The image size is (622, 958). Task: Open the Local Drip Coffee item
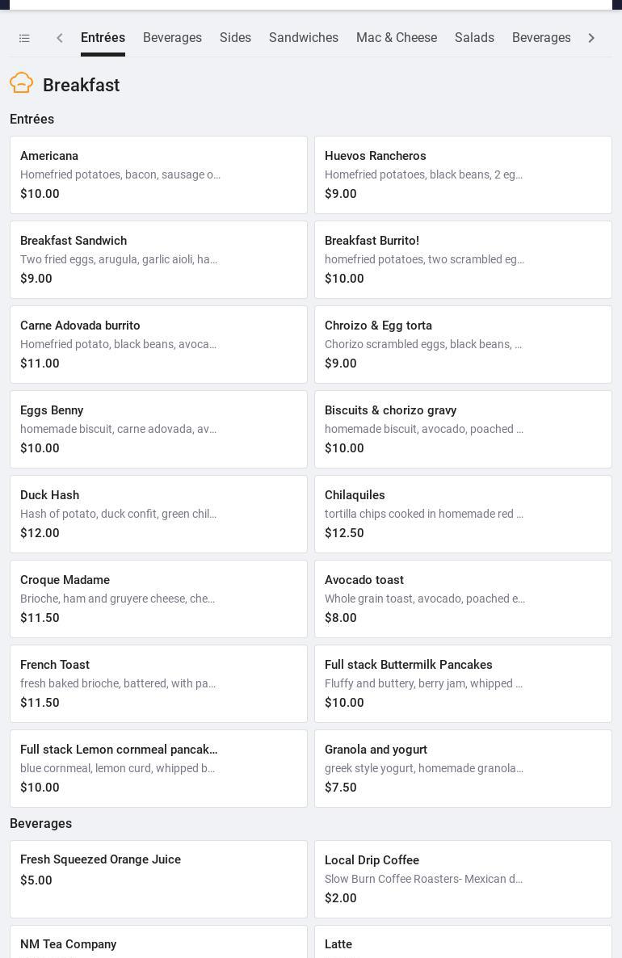tap(463, 879)
